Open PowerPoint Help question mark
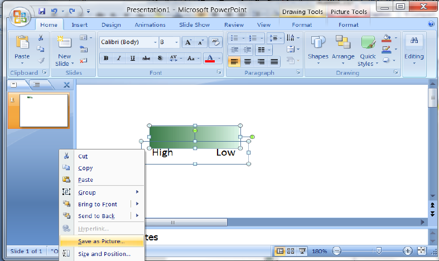Image resolution: width=439 pixels, height=261 pixels. pyautogui.click(x=431, y=24)
